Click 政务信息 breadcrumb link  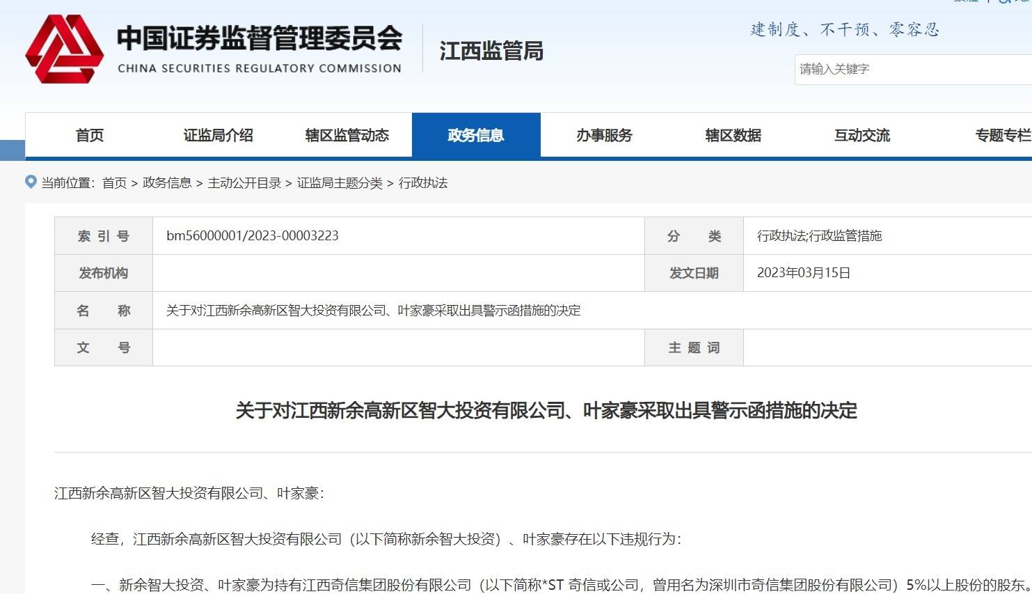point(167,183)
